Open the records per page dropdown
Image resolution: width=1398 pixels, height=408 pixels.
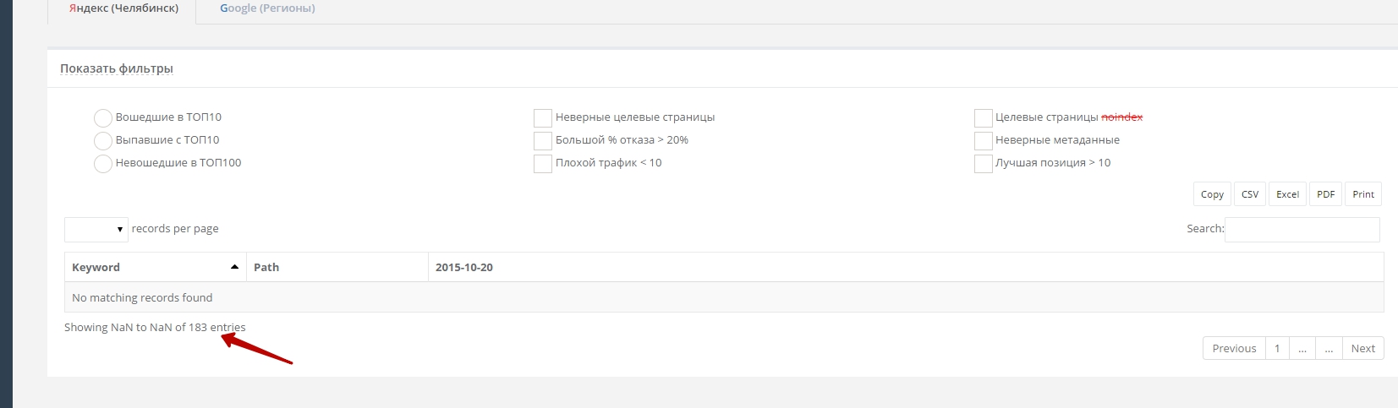click(96, 229)
